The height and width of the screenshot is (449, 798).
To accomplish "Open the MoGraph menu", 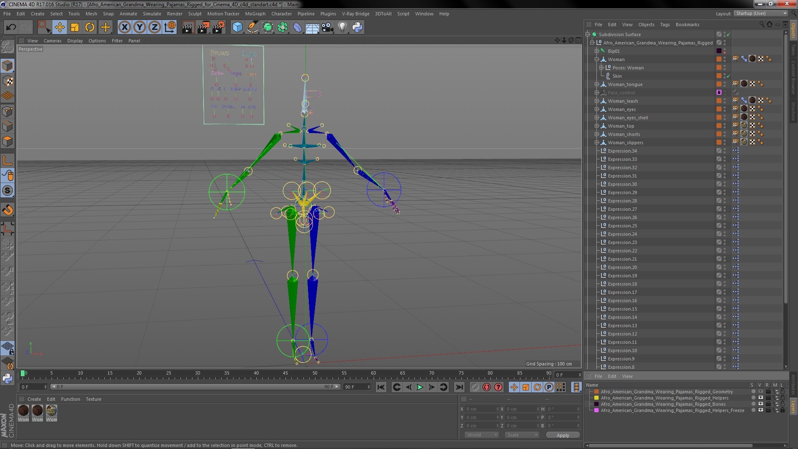I will click(x=255, y=14).
